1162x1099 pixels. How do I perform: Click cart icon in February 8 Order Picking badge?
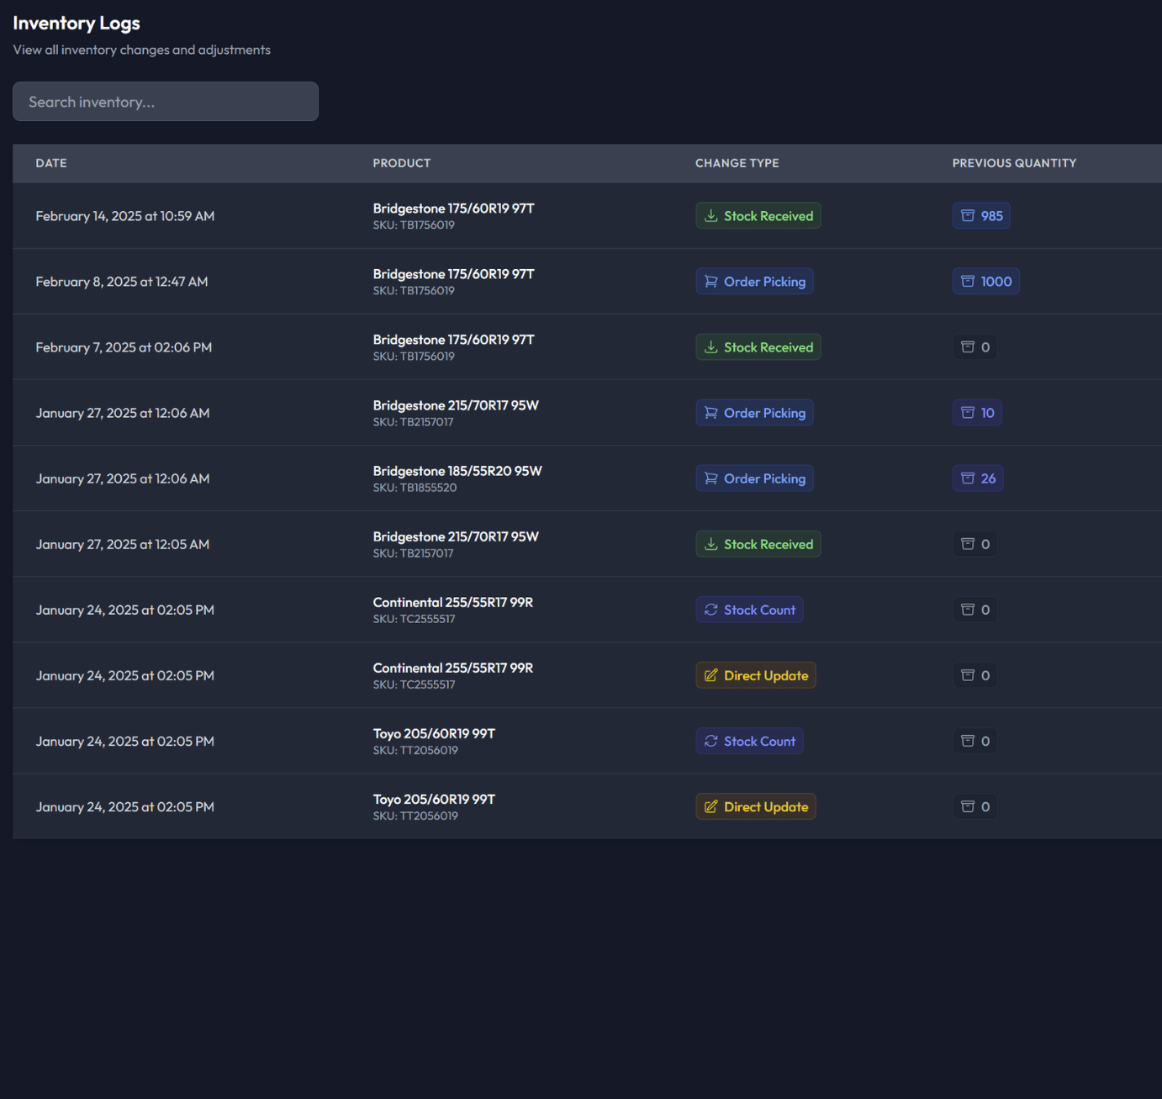(711, 282)
